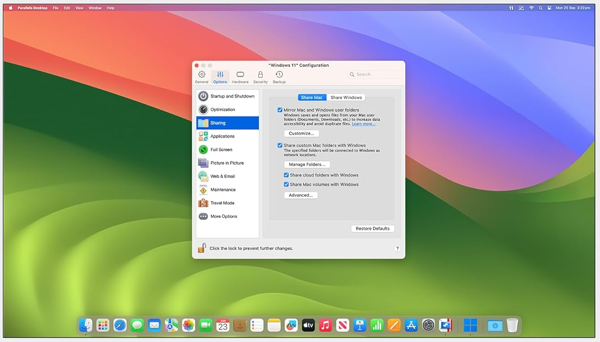600x342 pixels.
Task: Follow the Learn more... link
Action: point(363,124)
